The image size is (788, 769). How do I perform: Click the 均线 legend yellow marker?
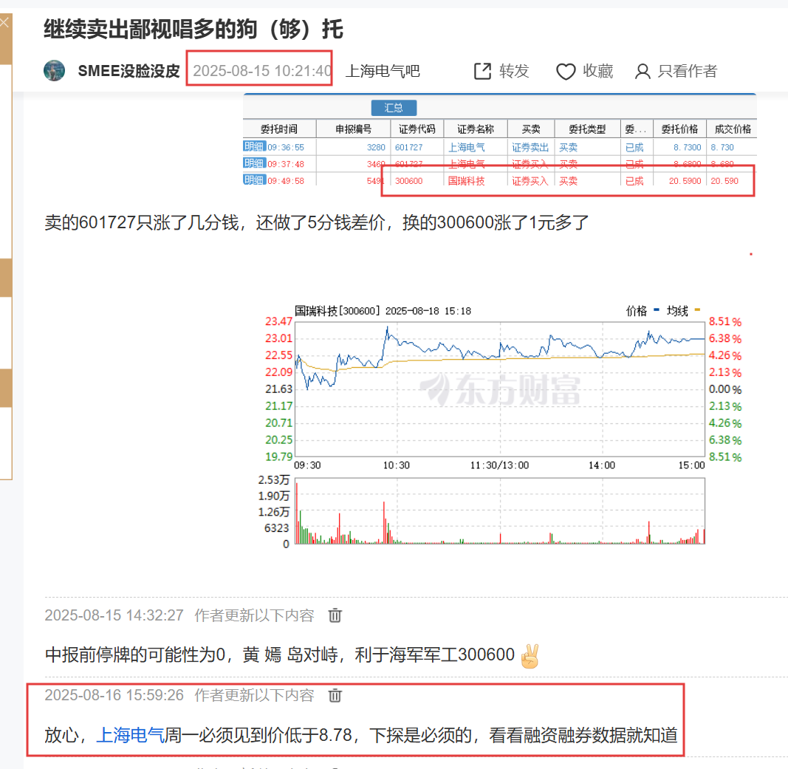(697, 310)
